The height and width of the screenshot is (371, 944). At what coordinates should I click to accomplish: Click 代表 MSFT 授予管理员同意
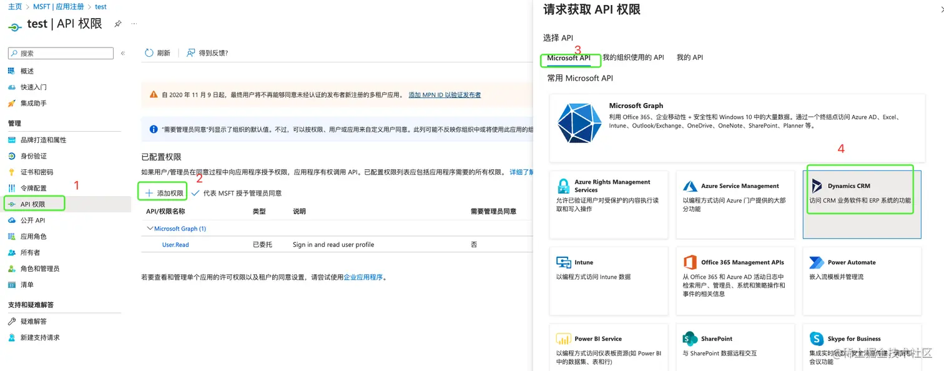pyautogui.click(x=237, y=193)
